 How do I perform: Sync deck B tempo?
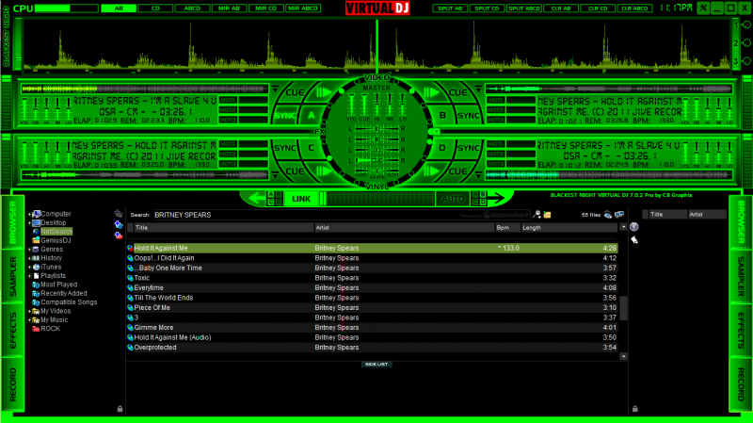click(468, 116)
